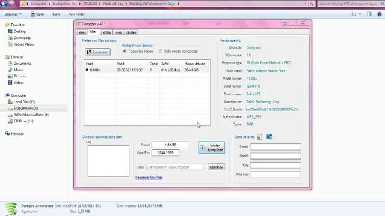This screenshot has width=385, height=216.
Task: Switch to the Wps tab
Action: 92,32
